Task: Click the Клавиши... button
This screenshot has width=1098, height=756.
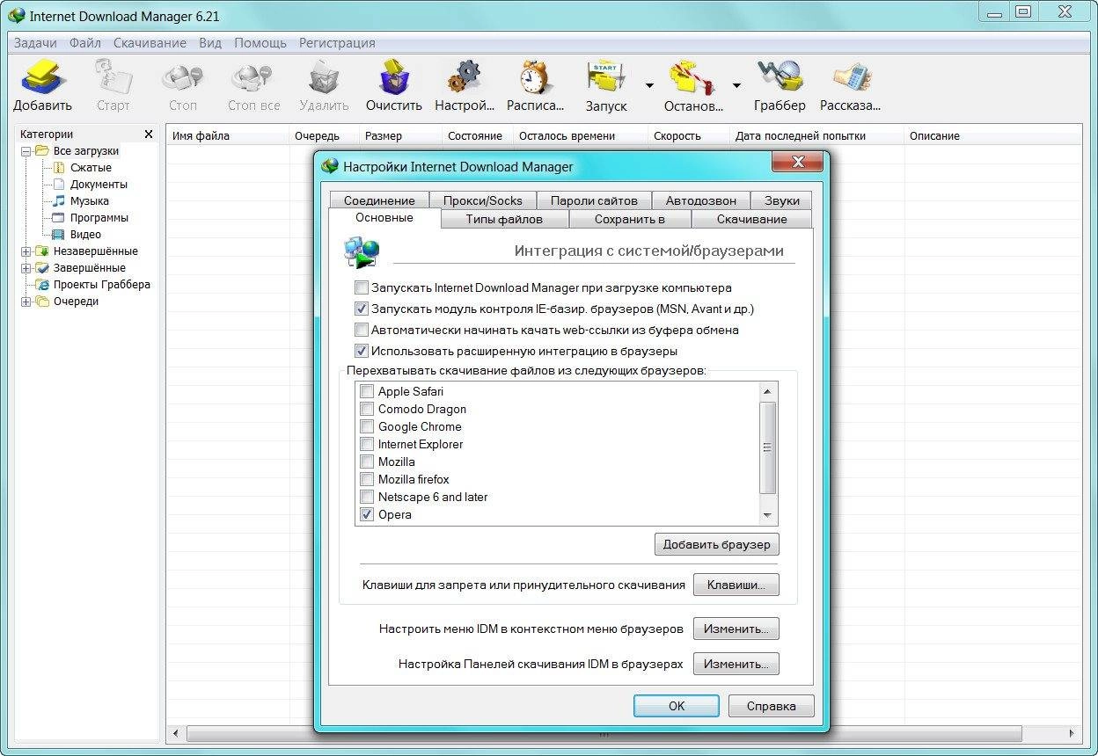Action: coord(736,585)
